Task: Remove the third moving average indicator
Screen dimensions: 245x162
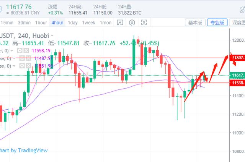Action: (x=28, y=66)
